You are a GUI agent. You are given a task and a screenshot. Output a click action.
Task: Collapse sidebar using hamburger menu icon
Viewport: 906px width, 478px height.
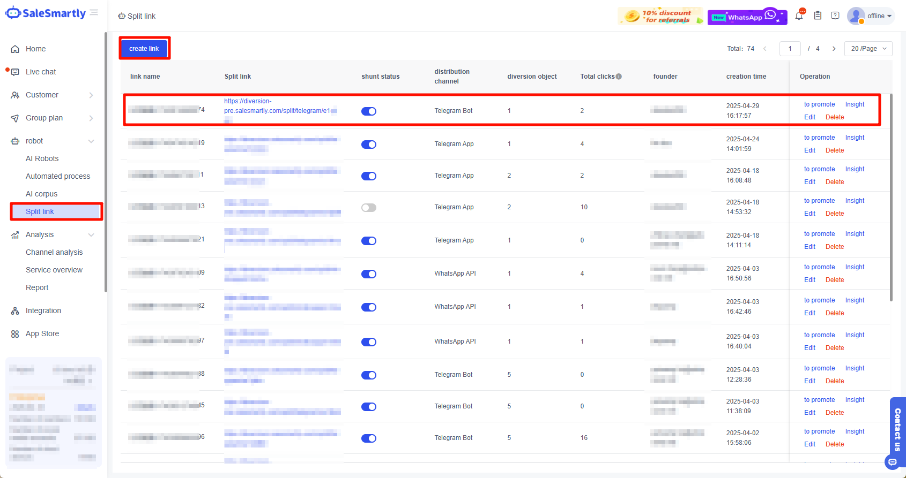tap(94, 13)
